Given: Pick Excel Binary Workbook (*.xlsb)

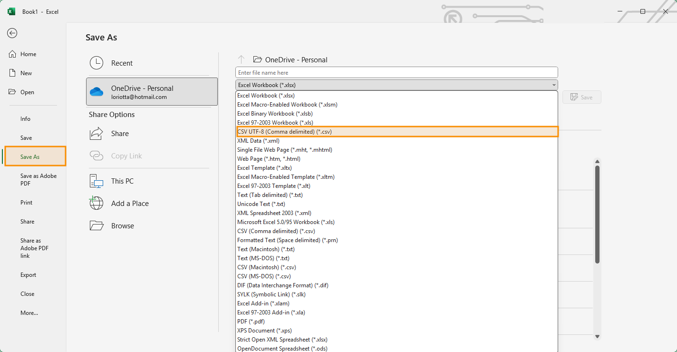Looking at the screenshot, I should (397, 114).
